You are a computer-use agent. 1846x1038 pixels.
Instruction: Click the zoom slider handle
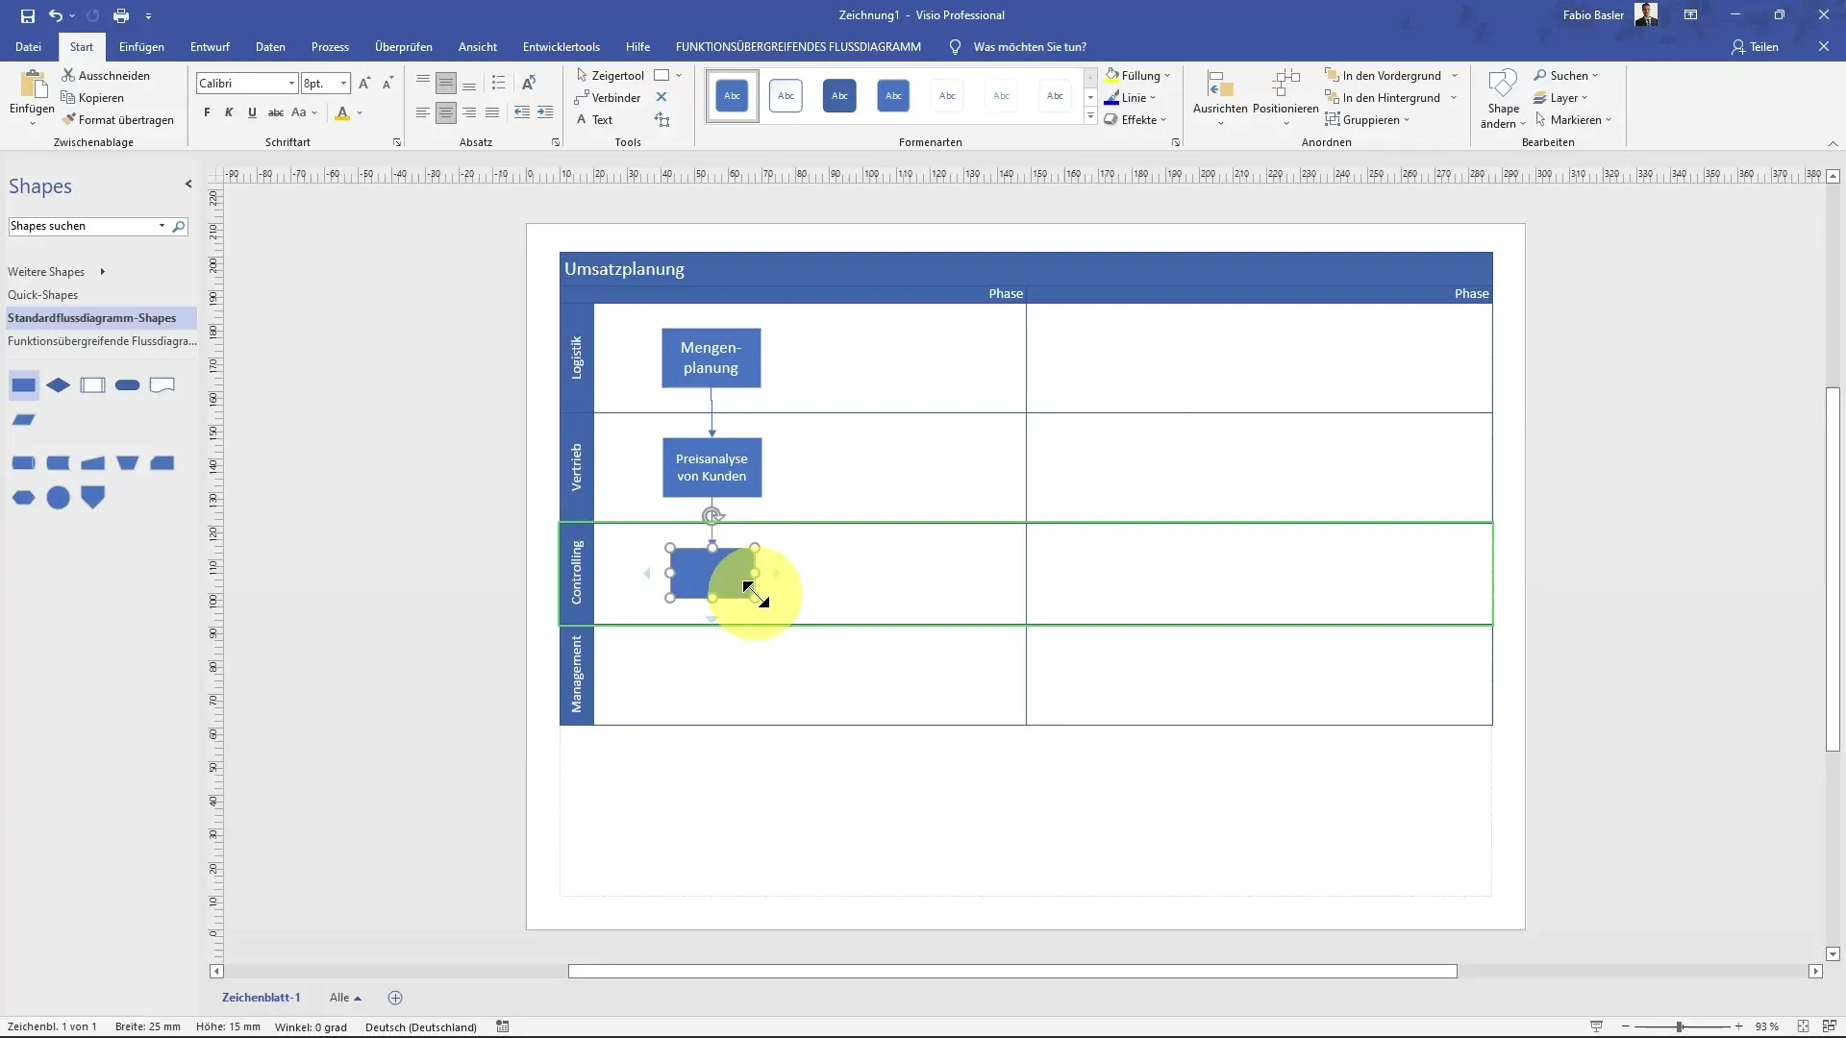(x=1680, y=1026)
